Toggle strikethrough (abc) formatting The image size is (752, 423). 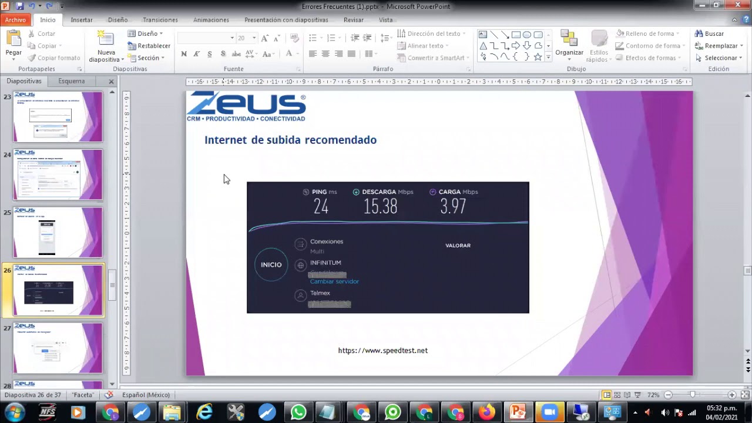(236, 54)
